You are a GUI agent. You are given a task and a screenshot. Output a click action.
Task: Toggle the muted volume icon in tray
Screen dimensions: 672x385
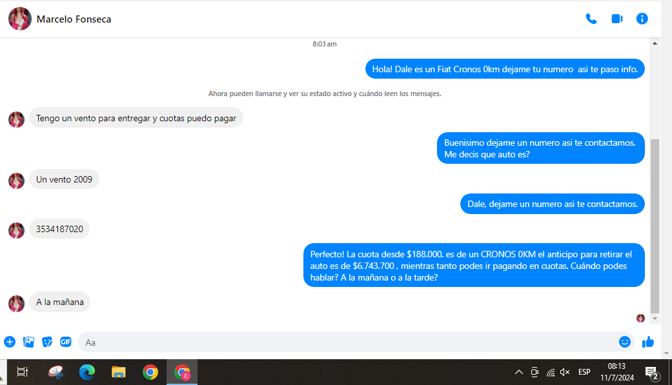(565, 372)
